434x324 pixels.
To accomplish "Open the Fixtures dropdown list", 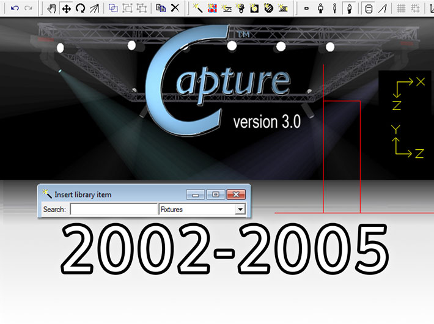I will point(240,209).
